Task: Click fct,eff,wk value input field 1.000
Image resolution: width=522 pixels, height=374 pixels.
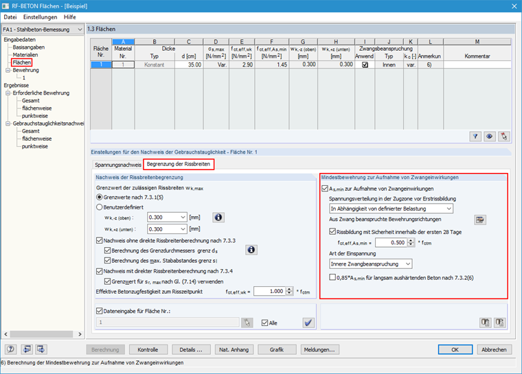Action: tap(270, 291)
